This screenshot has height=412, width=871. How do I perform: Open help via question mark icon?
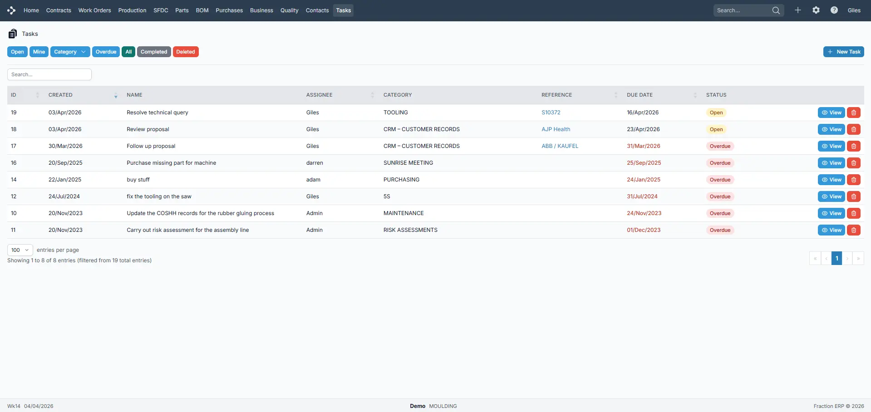pos(834,10)
